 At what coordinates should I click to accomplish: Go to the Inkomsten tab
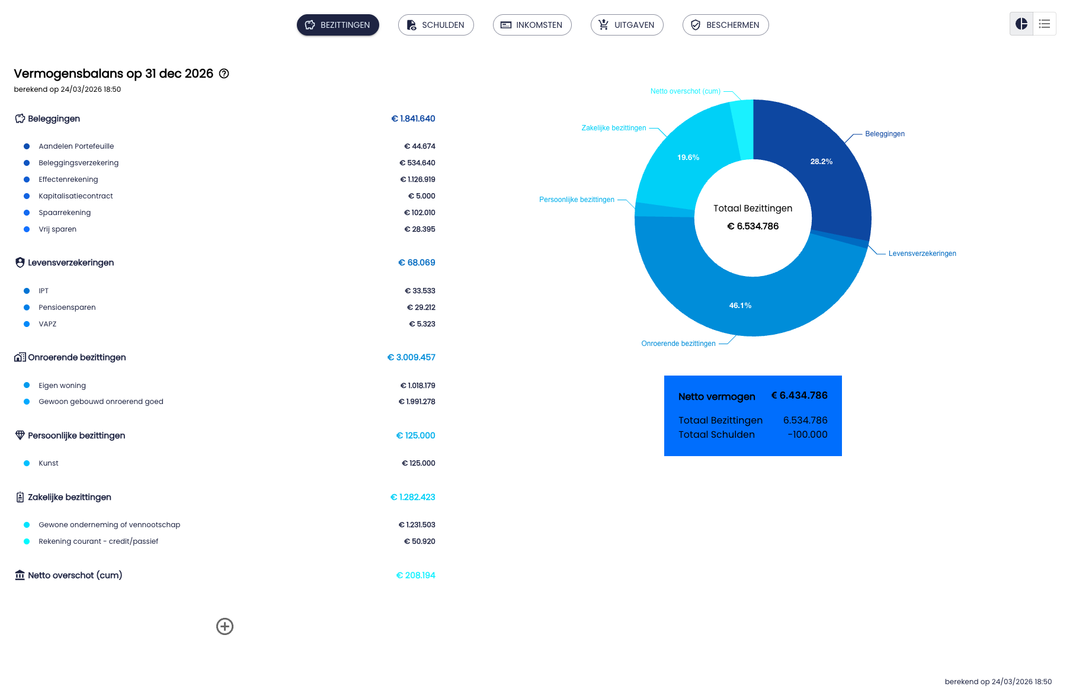click(532, 25)
